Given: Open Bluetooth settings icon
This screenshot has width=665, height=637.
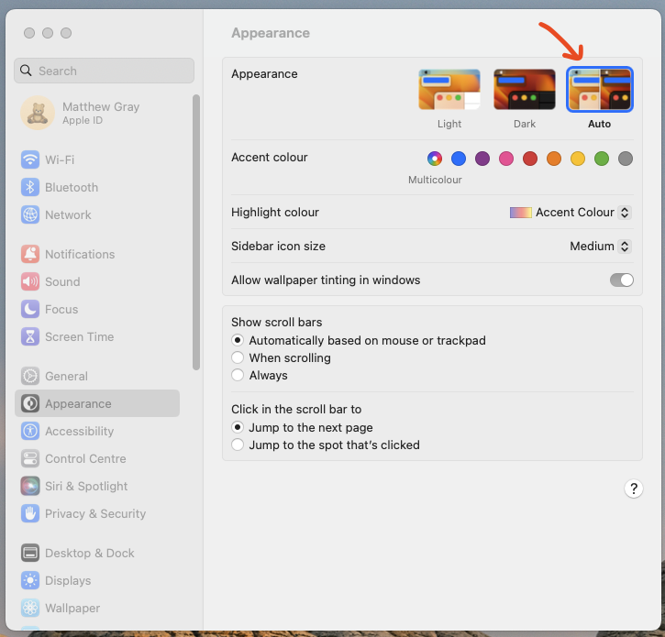Looking at the screenshot, I should tap(30, 187).
